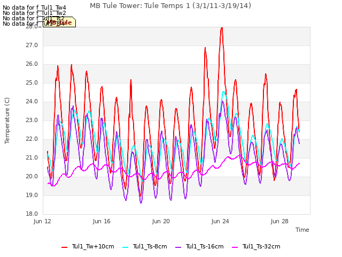
Task: Click the red Tul1_Tw+10cm legend swatch
Action: click(x=64, y=247)
